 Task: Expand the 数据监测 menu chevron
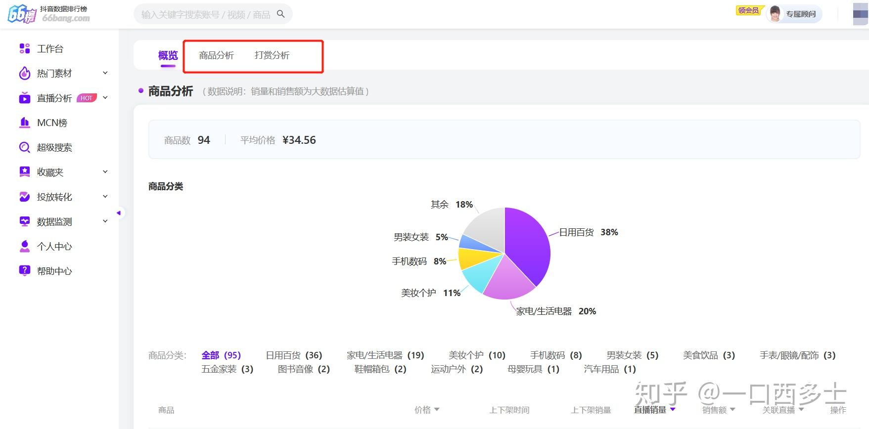coord(105,221)
